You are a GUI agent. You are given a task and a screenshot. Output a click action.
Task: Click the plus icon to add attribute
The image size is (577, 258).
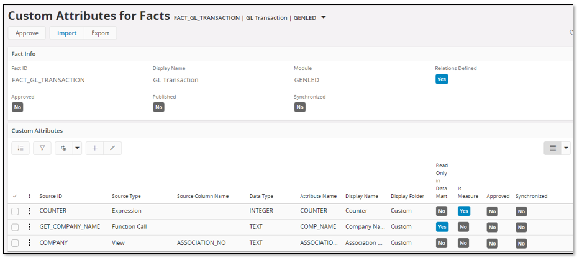(x=95, y=148)
